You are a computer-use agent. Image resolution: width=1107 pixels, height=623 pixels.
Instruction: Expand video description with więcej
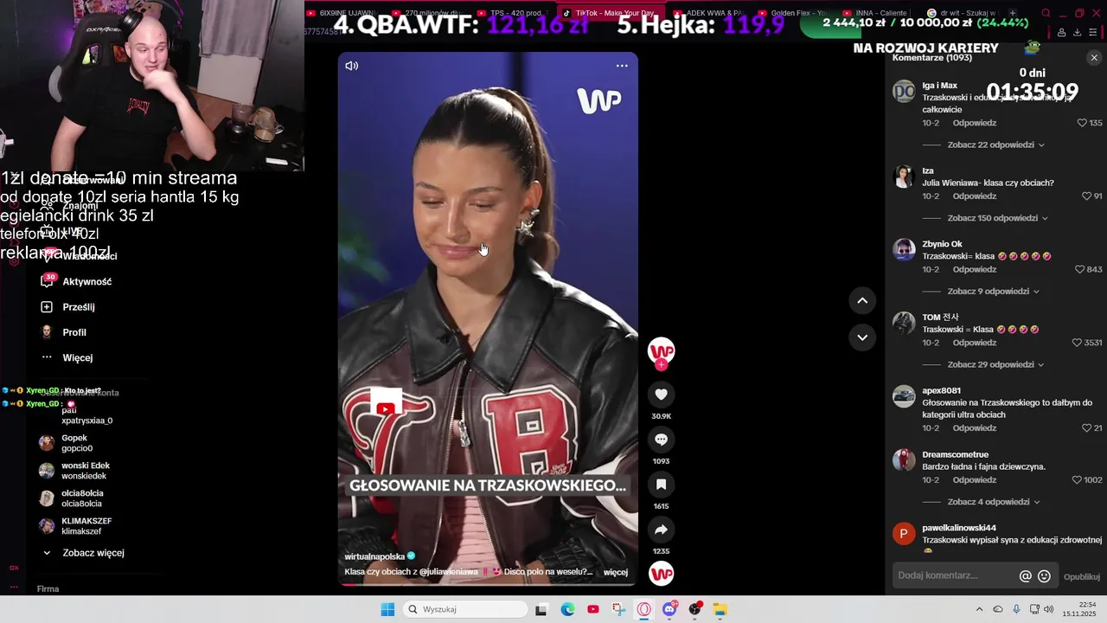tap(616, 572)
